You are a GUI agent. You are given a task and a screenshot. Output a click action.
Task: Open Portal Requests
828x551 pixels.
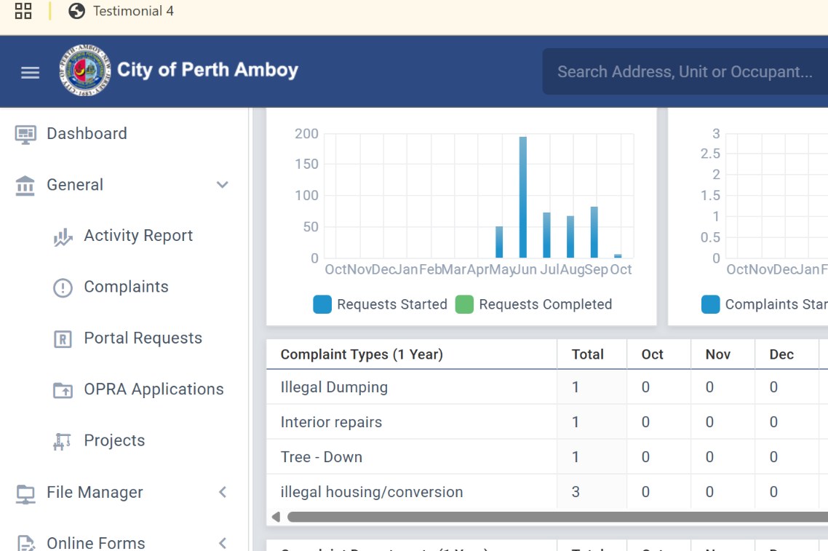point(143,338)
